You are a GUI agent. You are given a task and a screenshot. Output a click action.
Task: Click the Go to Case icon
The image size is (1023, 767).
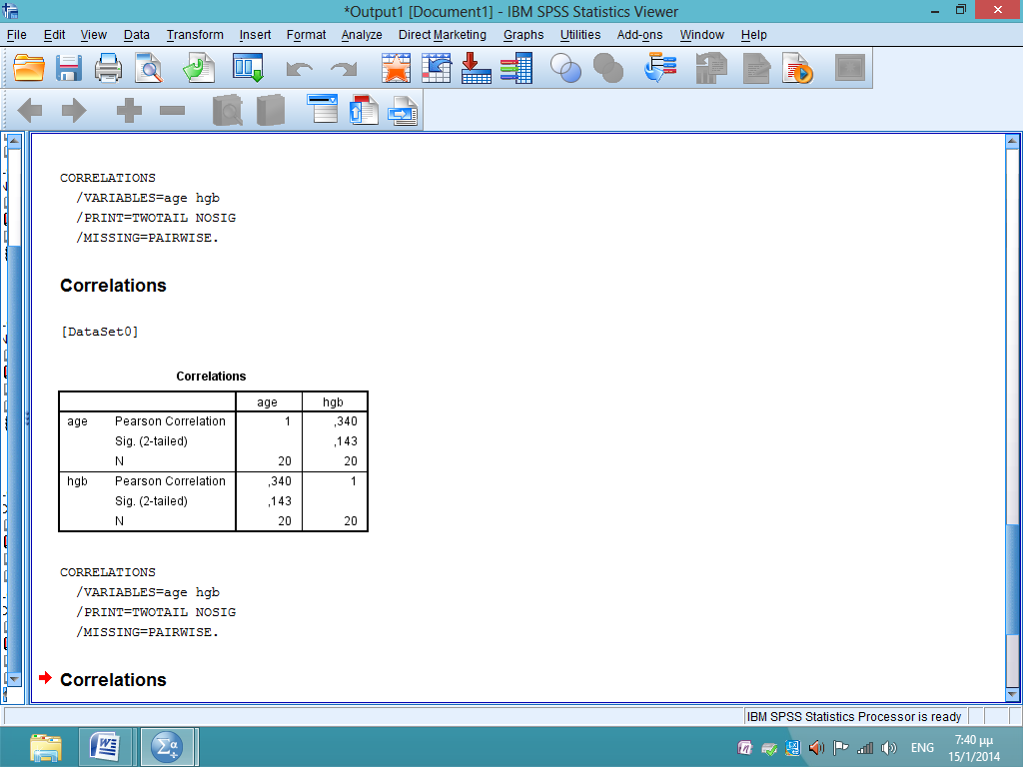point(437,68)
